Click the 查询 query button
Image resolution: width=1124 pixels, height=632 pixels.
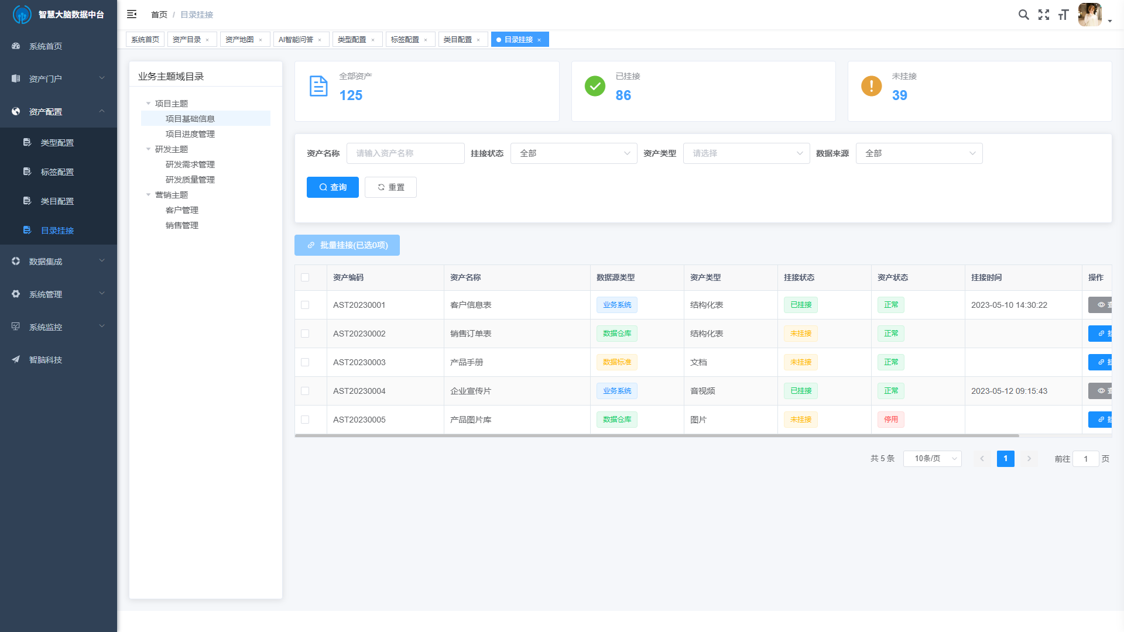332,187
